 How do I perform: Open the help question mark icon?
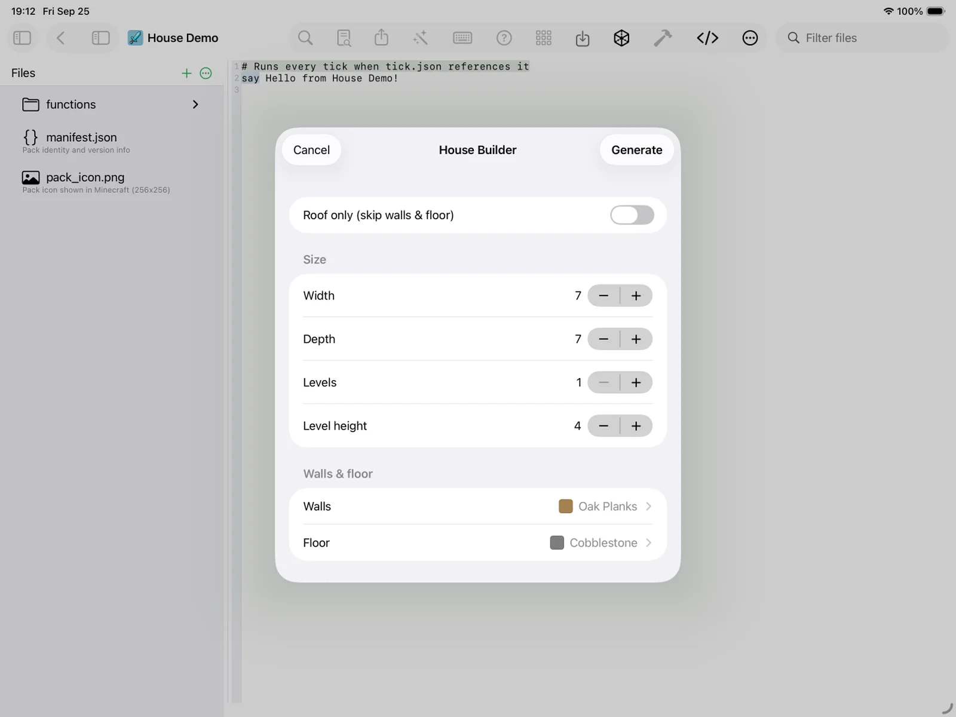coord(504,38)
